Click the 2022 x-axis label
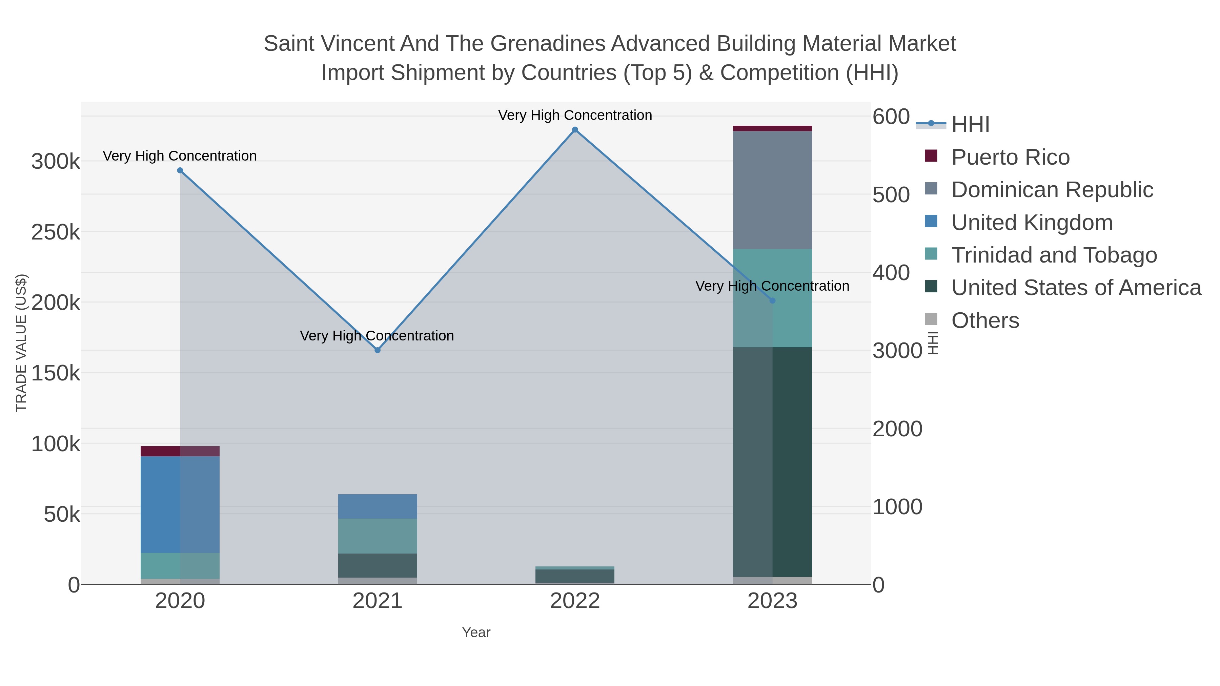Viewport: 1220px width, 686px height. 575,601
